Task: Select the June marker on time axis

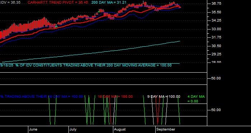Action: click(33, 129)
